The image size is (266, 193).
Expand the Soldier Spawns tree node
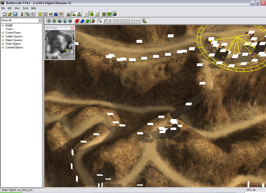pyautogui.click(x=3, y=36)
